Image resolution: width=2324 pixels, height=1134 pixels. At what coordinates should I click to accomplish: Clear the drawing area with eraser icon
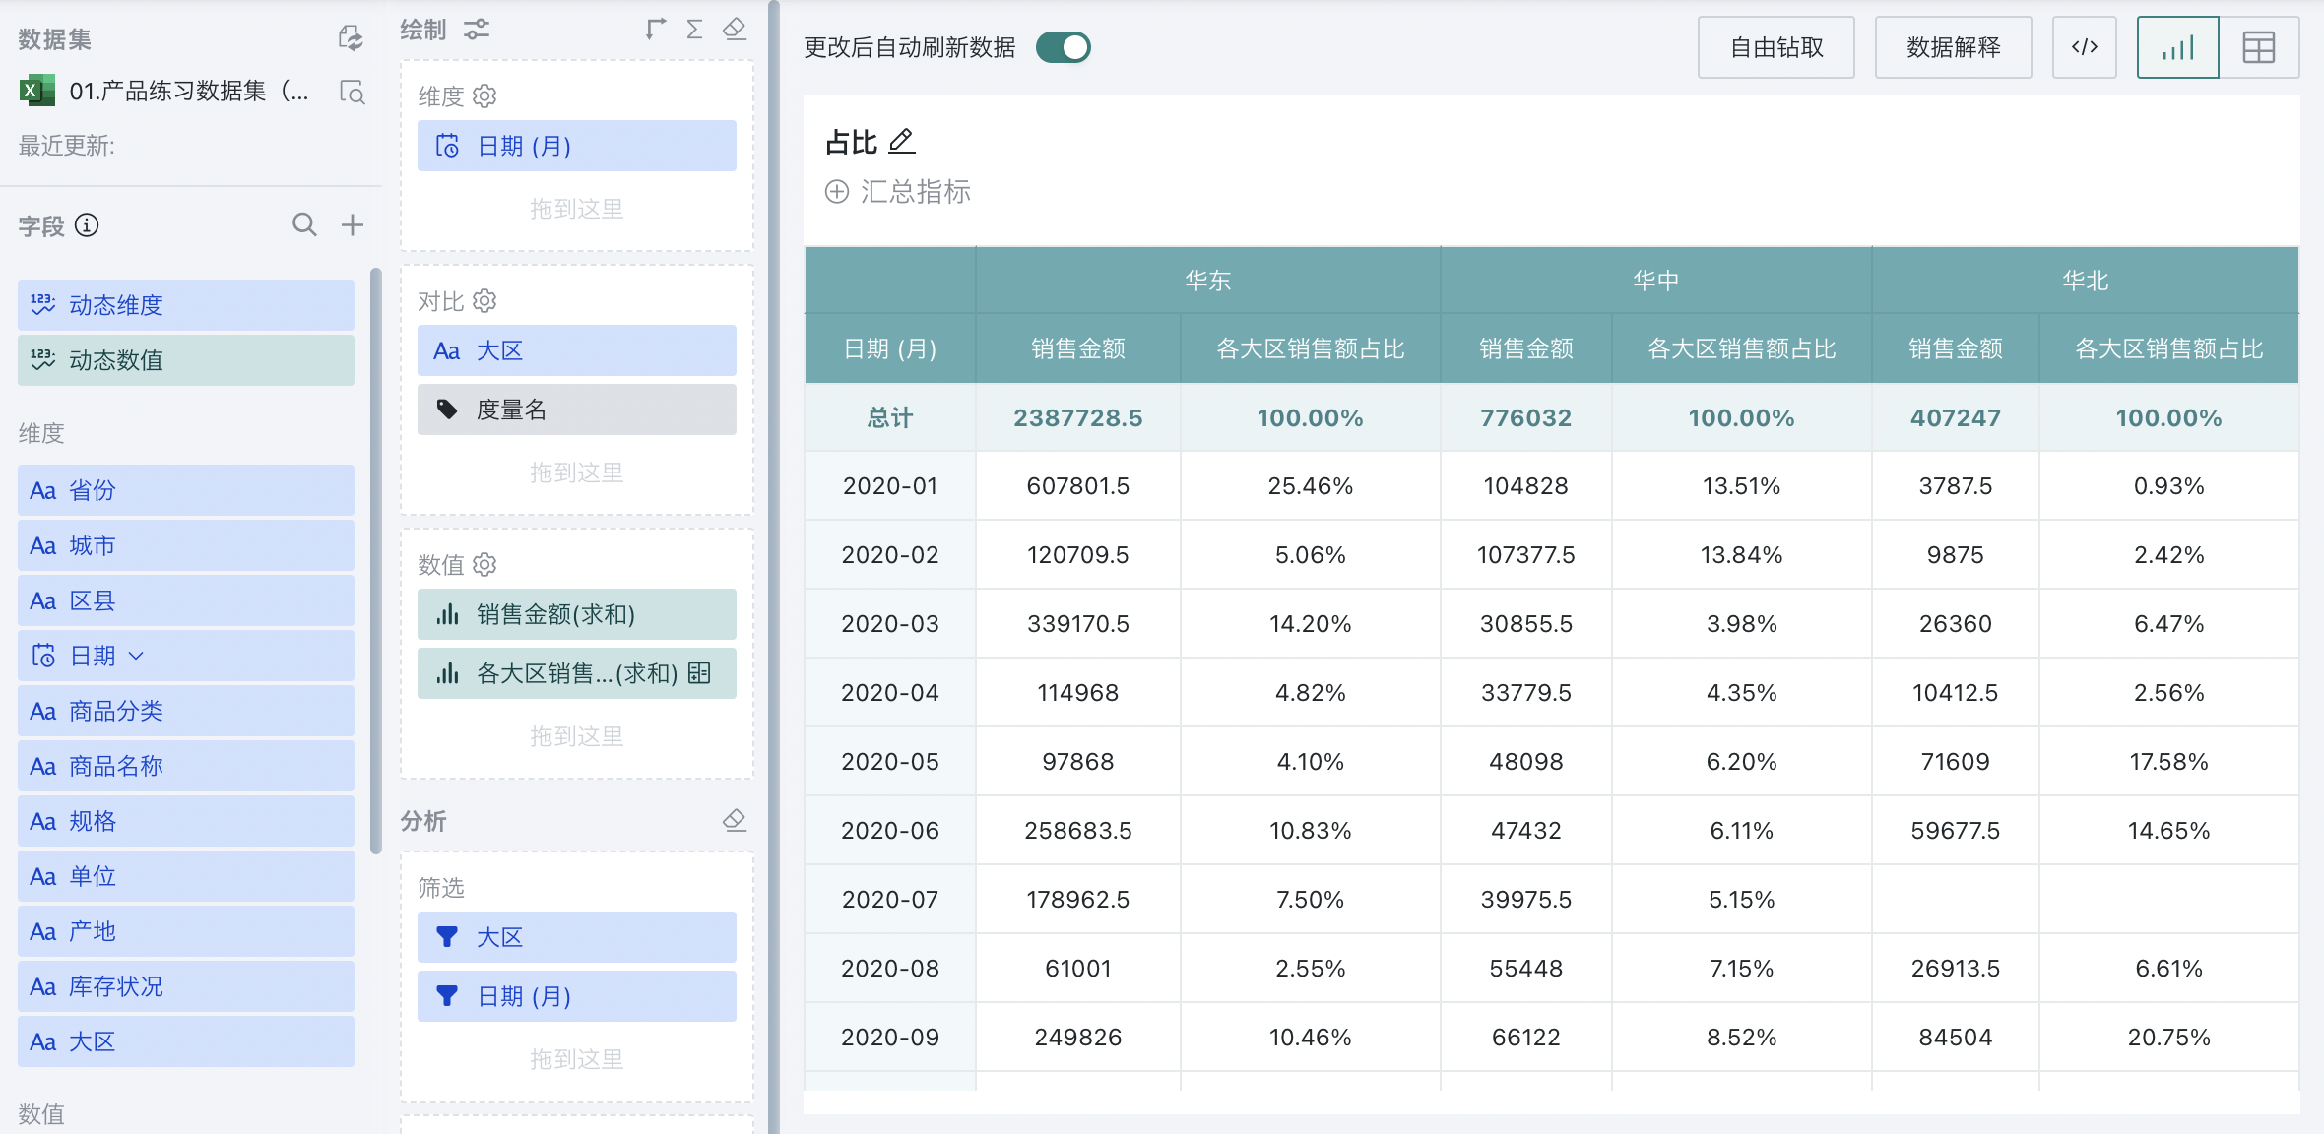click(735, 30)
